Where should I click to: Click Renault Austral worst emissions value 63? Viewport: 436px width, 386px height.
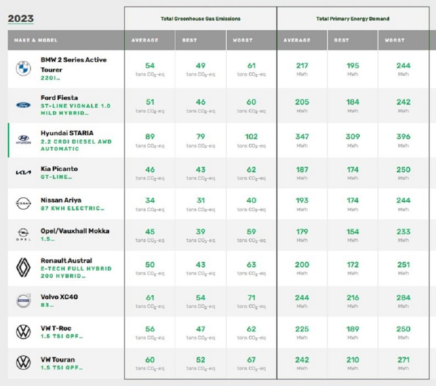tap(251, 265)
